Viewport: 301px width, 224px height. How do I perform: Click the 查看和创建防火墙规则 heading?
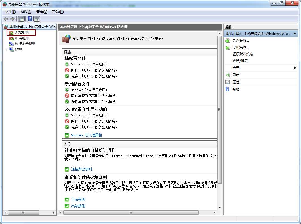click(x=86, y=178)
